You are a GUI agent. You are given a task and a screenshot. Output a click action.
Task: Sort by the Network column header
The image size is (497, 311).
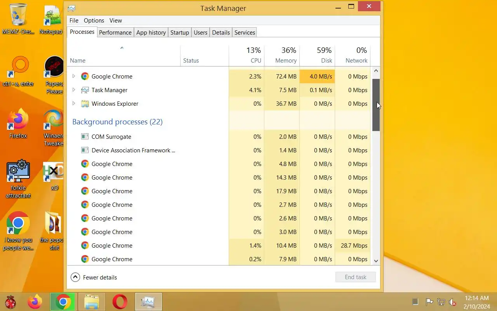point(353,56)
